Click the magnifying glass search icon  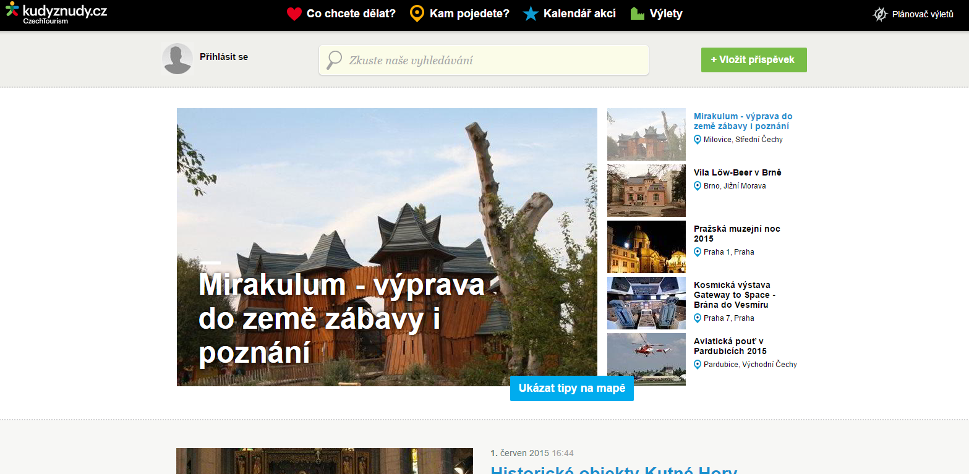click(x=334, y=60)
